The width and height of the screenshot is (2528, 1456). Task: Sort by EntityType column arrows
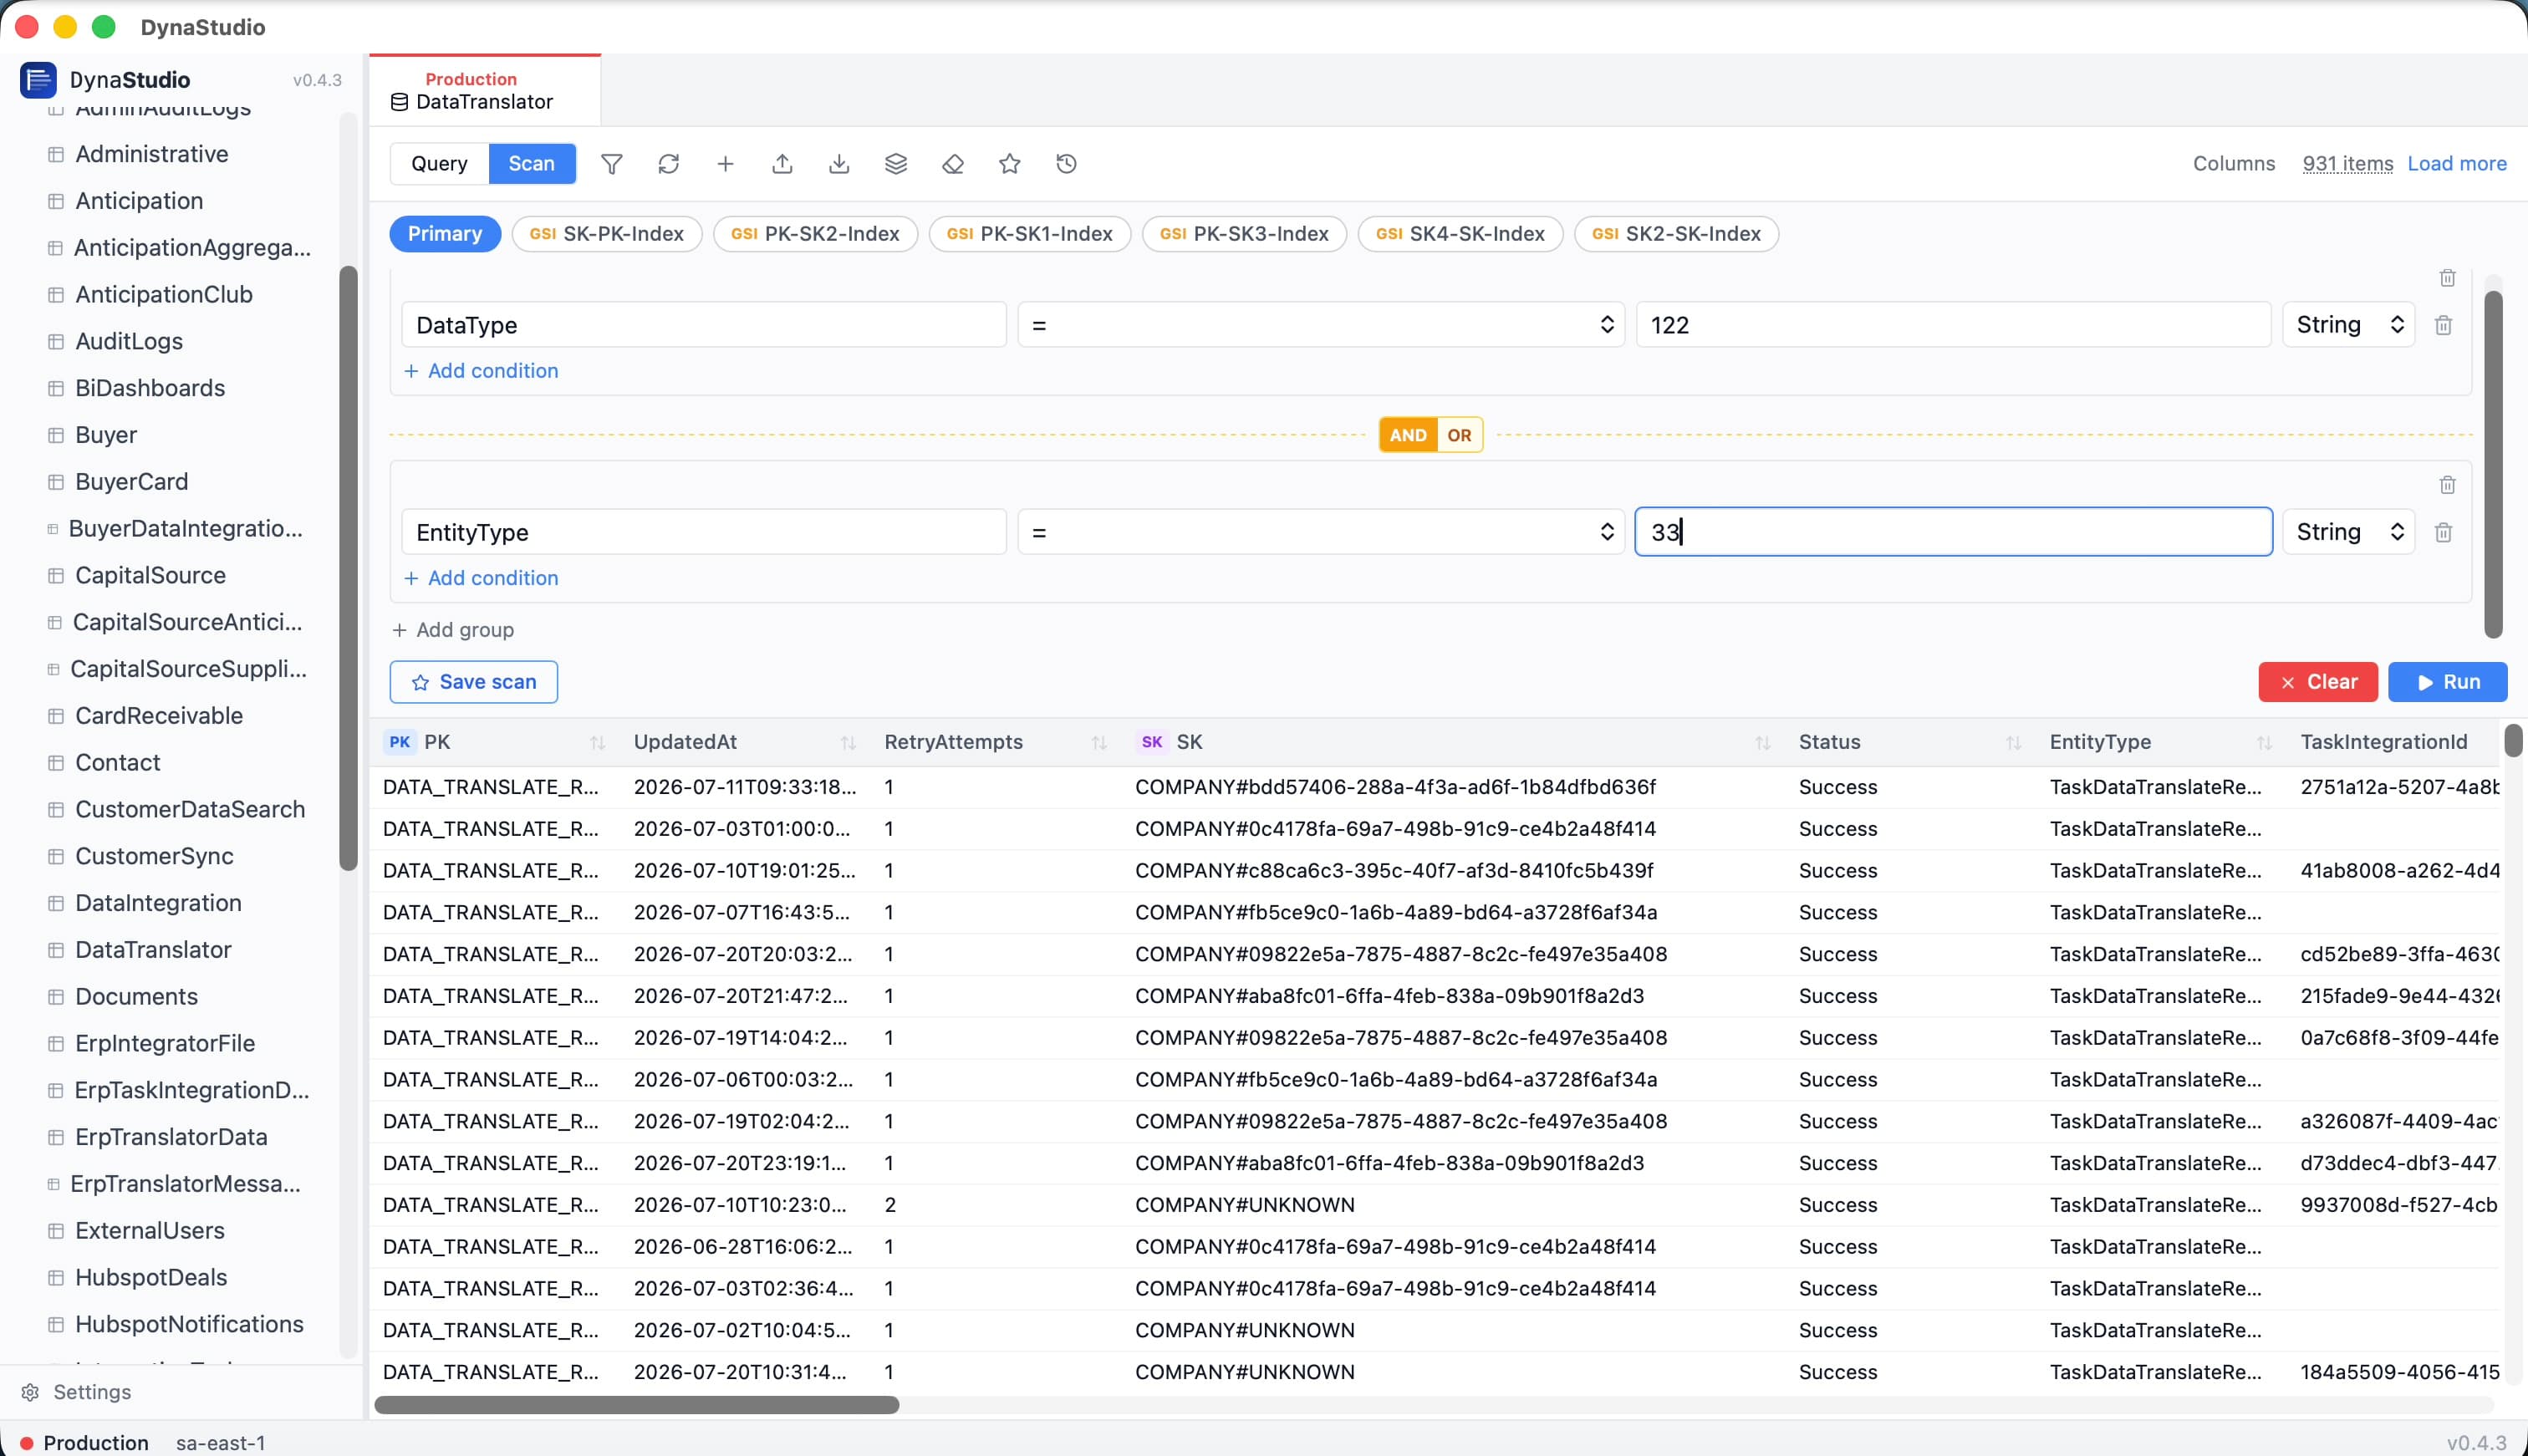click(x=2264, y=743)
